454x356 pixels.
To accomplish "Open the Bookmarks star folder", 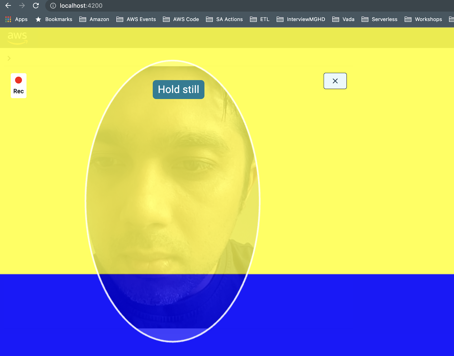I will pyautogui.click(x=54, y=19).
